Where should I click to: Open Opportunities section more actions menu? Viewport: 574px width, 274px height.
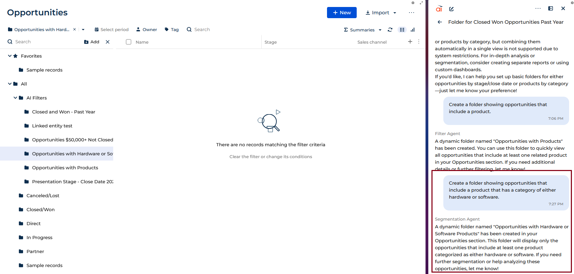click(x=412, y=13)
